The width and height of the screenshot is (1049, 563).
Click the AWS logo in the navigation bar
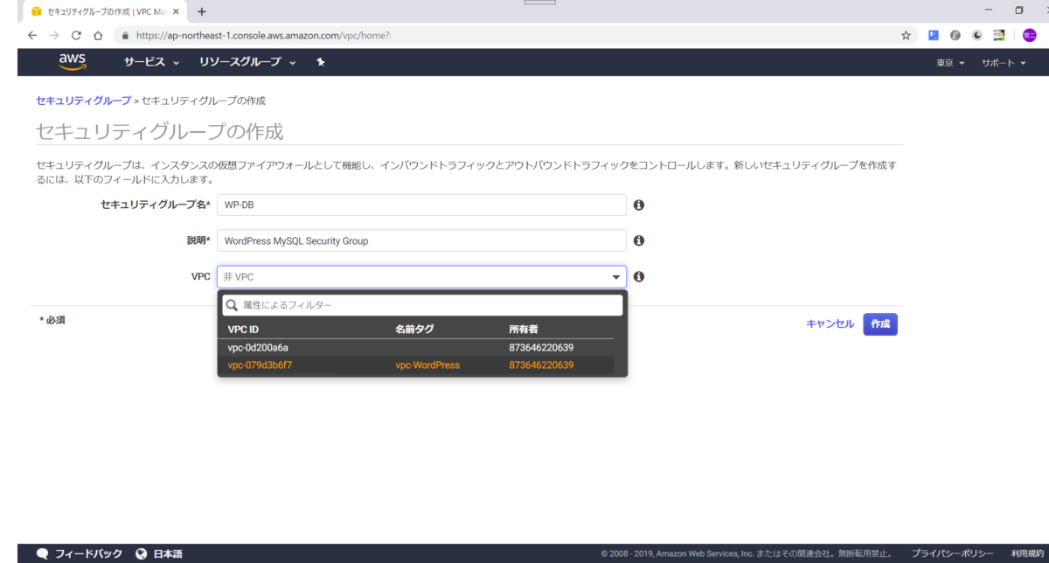tap(72, 61)
